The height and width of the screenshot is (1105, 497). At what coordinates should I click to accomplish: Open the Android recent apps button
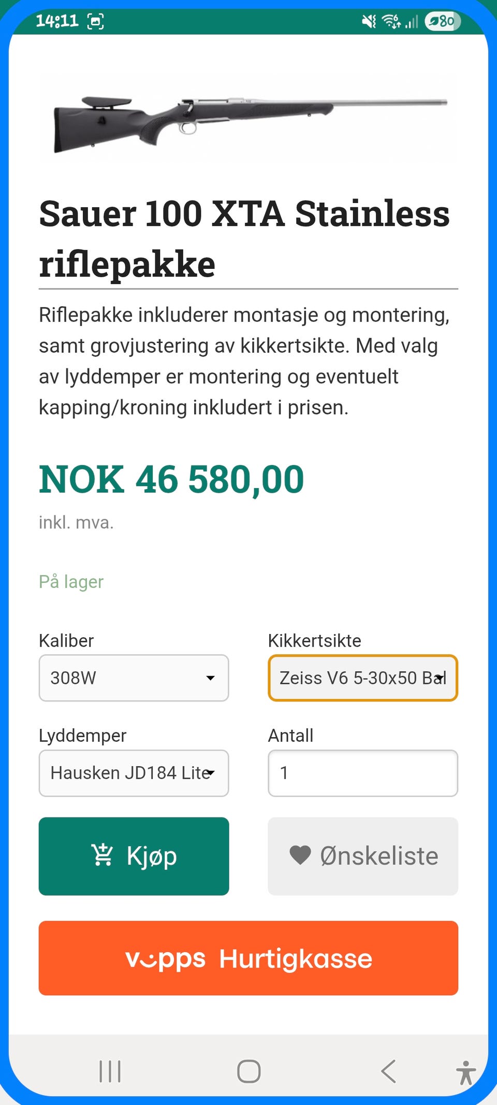110,1071
